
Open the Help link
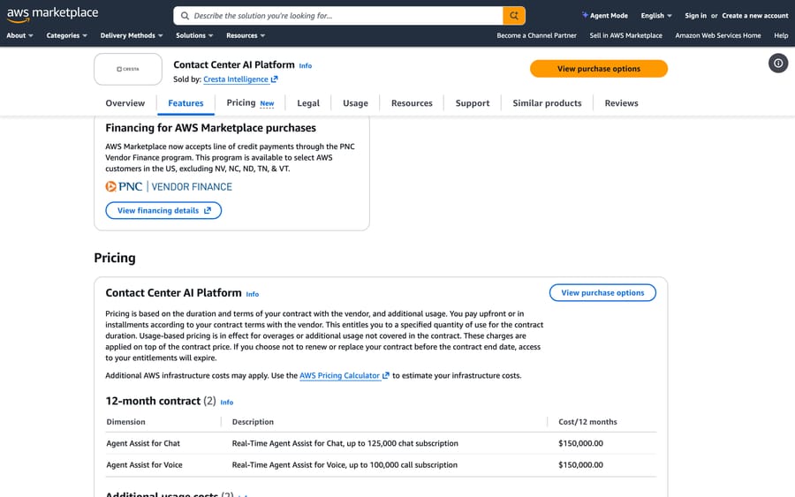[x=781, y=35]
